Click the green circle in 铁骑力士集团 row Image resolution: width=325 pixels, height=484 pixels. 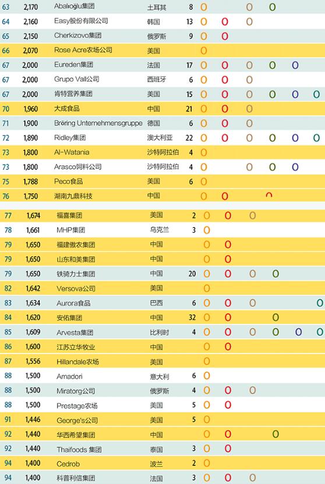(275, 274)
